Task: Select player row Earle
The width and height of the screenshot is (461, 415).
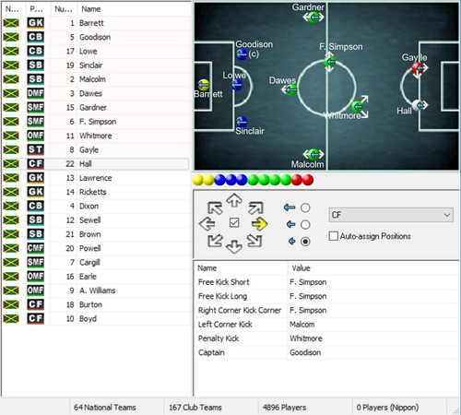Action: [x=95, y=277]
